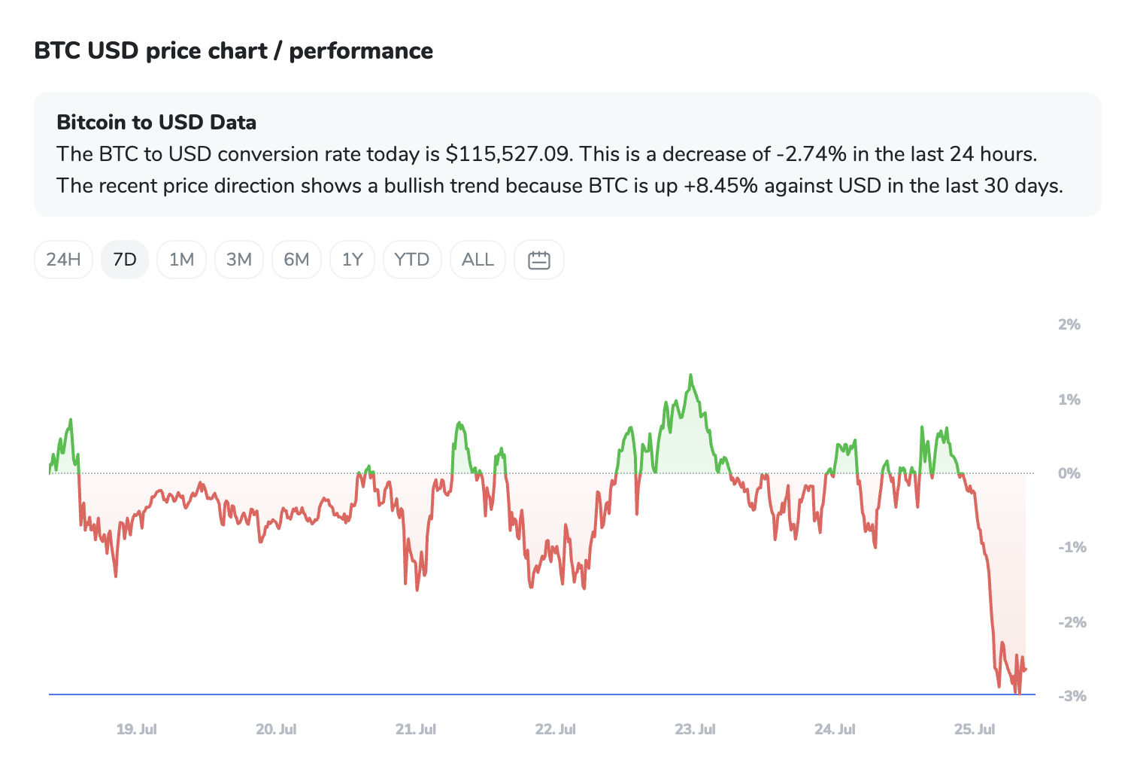Image resolution: width=1131 pixels, height=775 pixels.
Task: Click the 0% y-axis label
Action: 1069,473
